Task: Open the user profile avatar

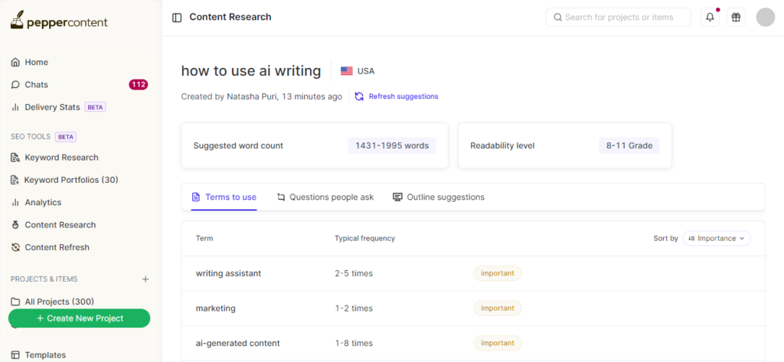Action: click(x=765, y=18)
